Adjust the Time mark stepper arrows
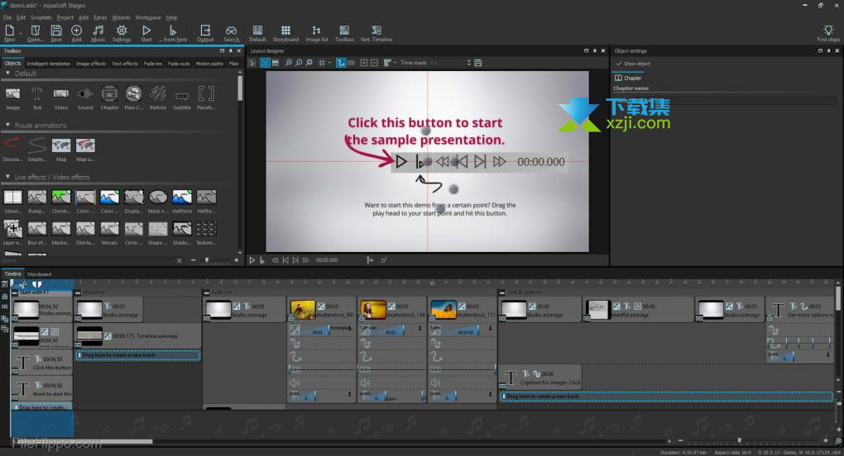The height and width of the screenshot is (456, 844). click(x=469, y=63)
